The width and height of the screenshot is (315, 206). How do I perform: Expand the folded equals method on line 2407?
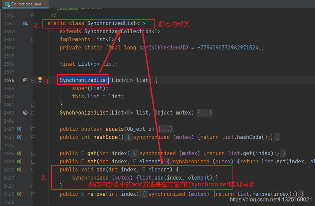(x=33, y=129)
